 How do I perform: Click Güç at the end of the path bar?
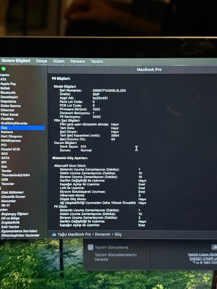tap(118, 234)
